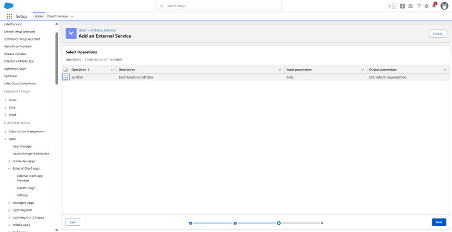Click the 'Send Salesforce Call Data' description cell

pyautogui.click(x=201, y=77)
